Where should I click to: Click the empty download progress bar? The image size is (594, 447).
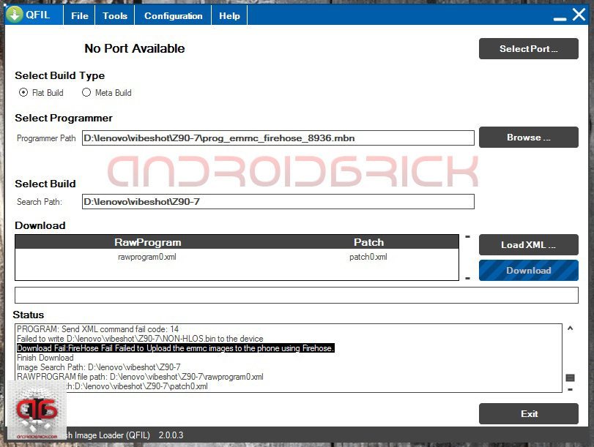(x=297, y=295)
